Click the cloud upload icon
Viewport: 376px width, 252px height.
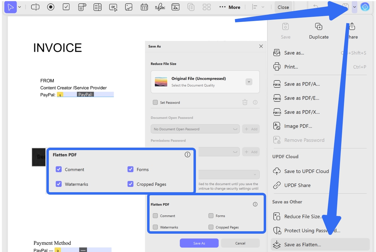(277, 171)
